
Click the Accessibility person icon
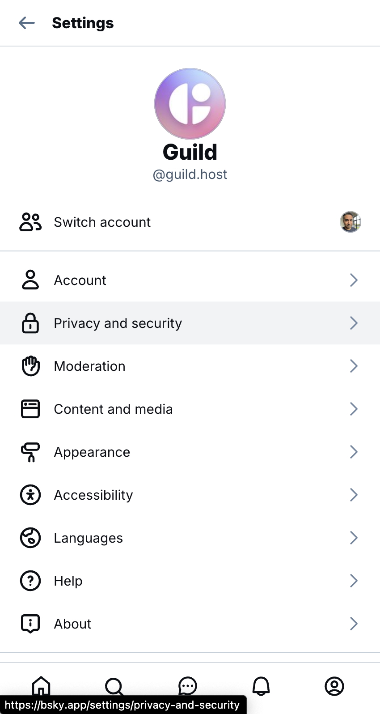tap(30, 495)
